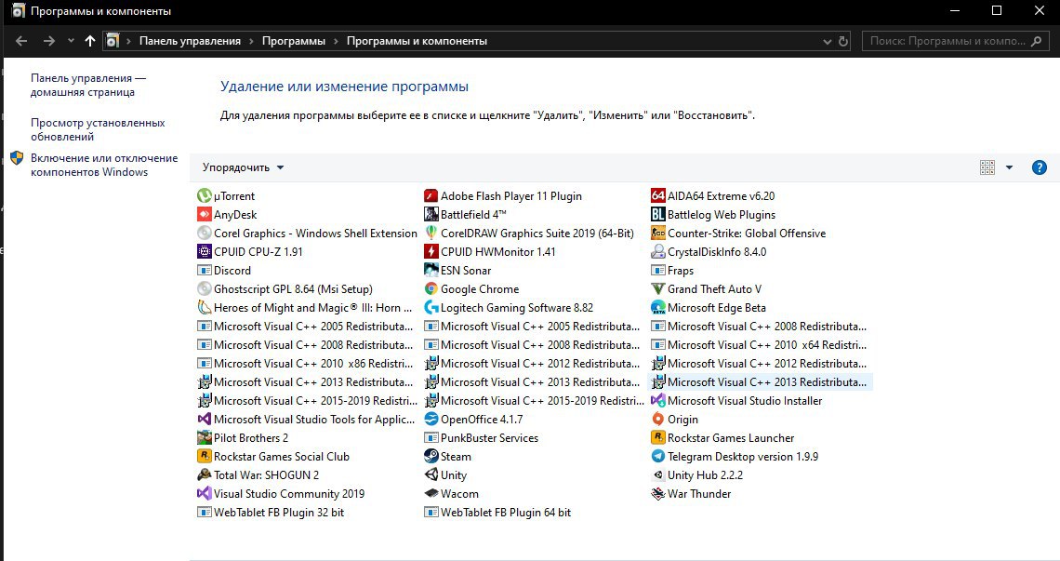Select PunkBuster Services entry
1060x561 pixels.
[x=481, y=438]
